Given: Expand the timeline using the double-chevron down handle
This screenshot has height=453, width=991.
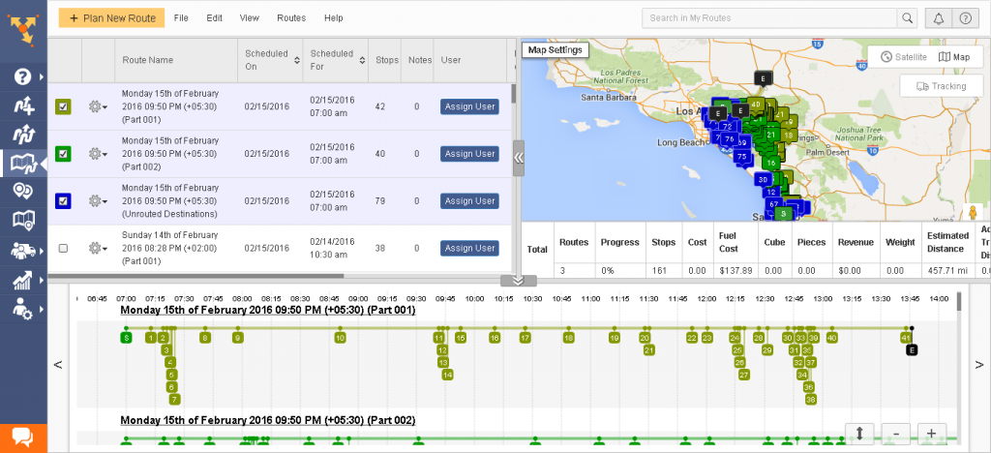Looking at the screenshot, I should point(517,280).
